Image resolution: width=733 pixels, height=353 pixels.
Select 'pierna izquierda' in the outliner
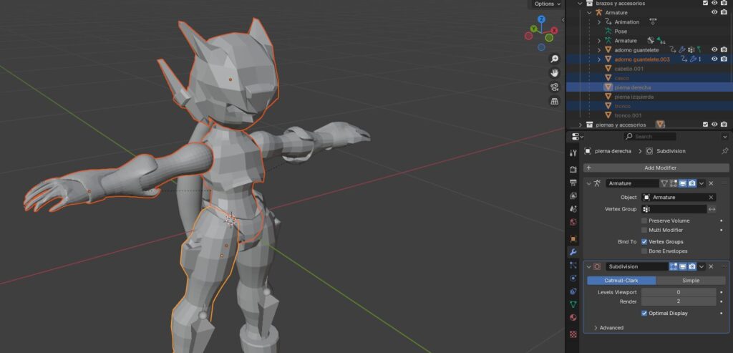pyautogui.click(x=634, y=96)
